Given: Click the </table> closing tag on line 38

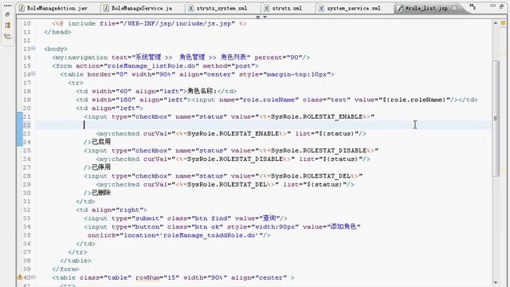Looking at the screenshot, I should coord(76,261).
